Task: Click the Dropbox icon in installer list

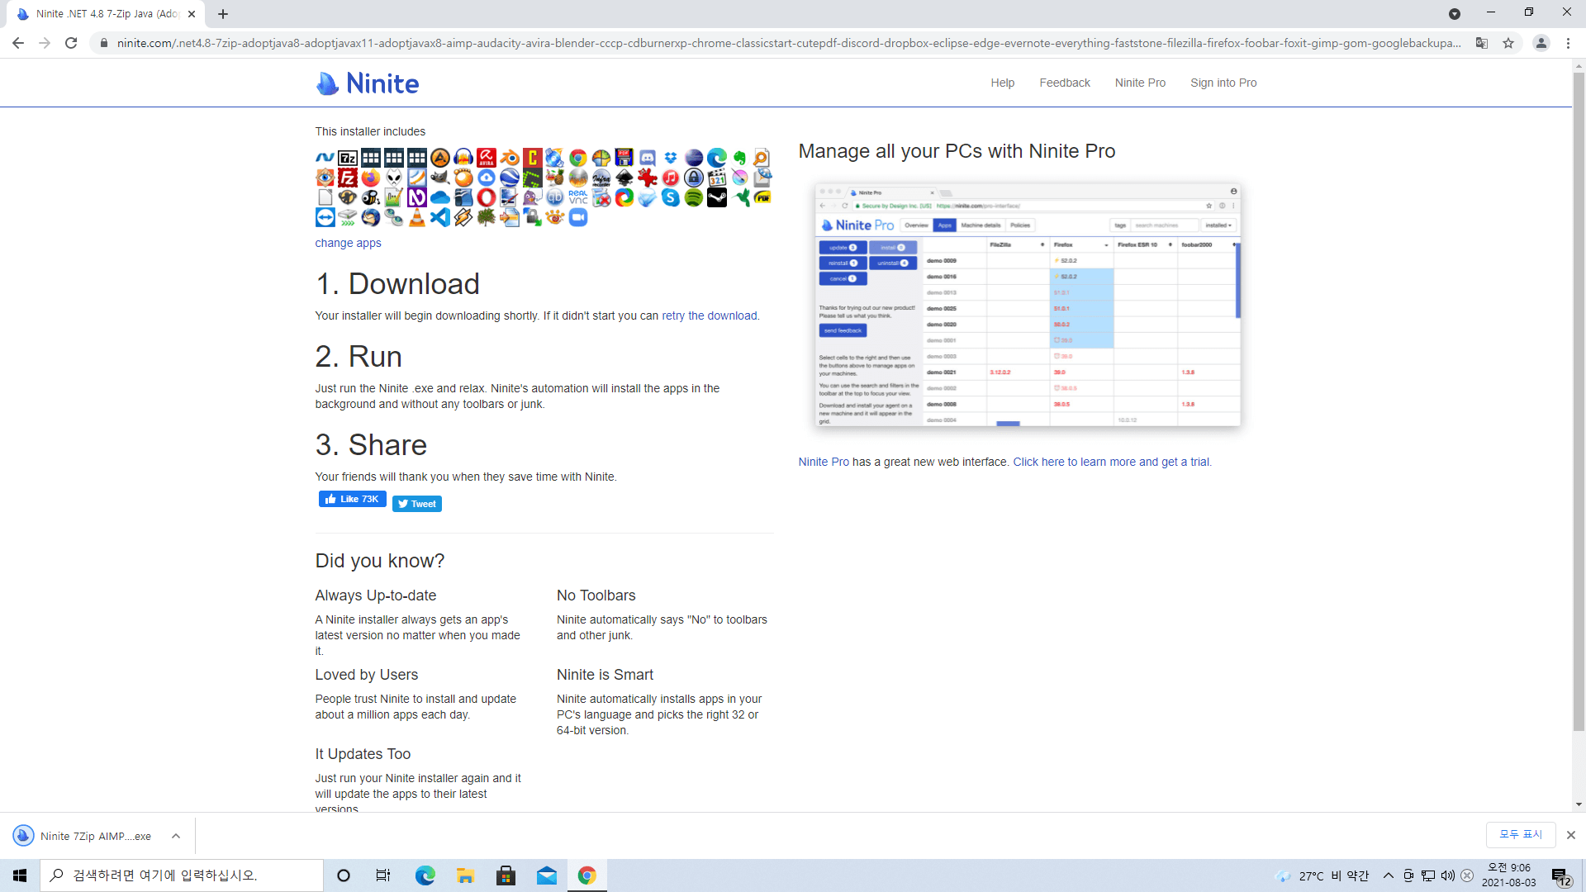Action: coord(671,158)
